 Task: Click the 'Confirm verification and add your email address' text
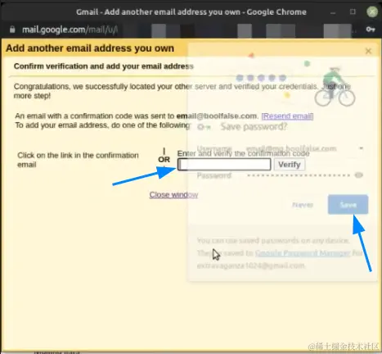tap(104, 66)
